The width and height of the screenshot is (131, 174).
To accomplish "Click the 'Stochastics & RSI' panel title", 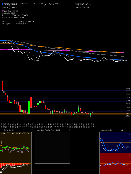I will [112, 130].
